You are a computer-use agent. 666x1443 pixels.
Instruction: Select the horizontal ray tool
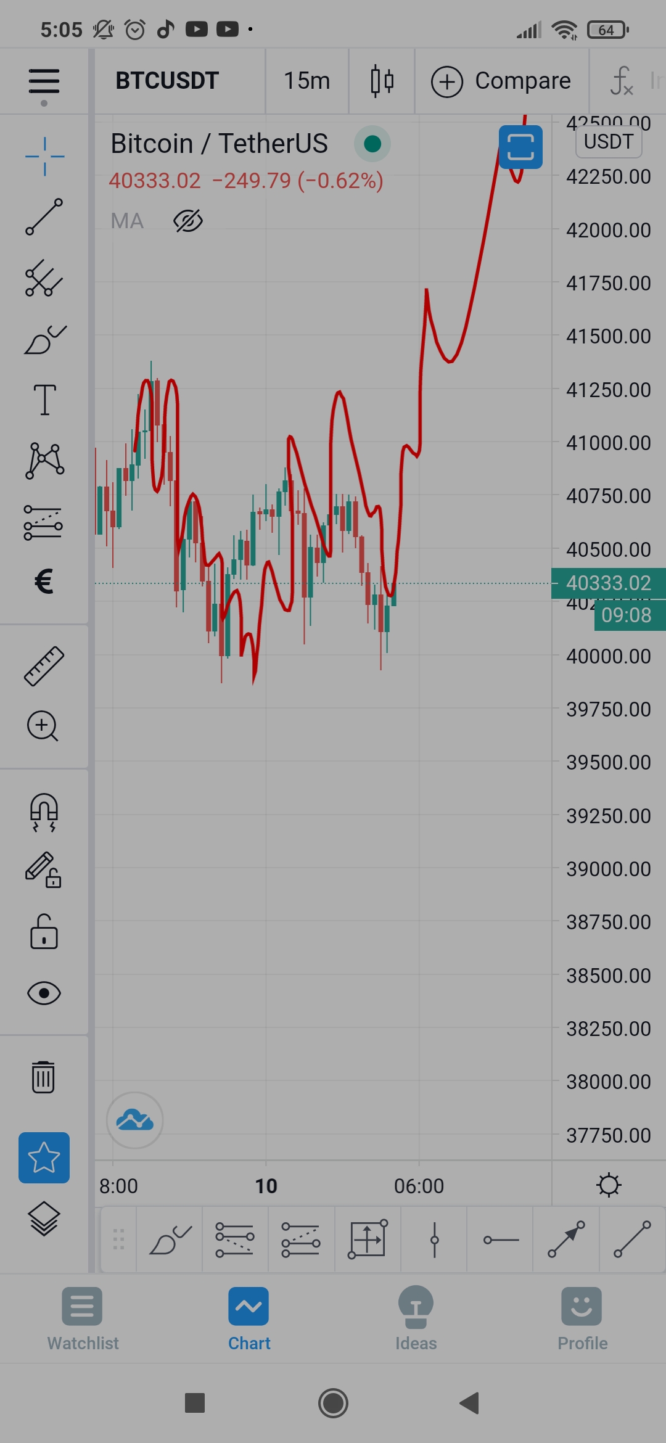500,1239
